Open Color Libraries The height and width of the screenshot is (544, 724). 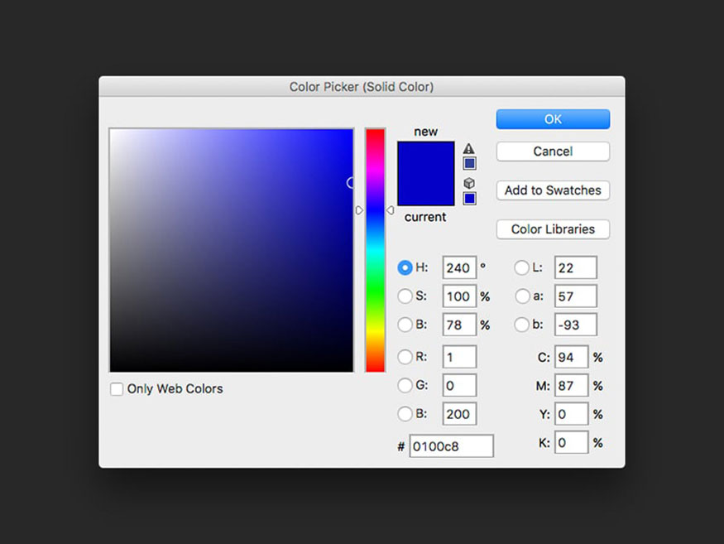point(553,229)
